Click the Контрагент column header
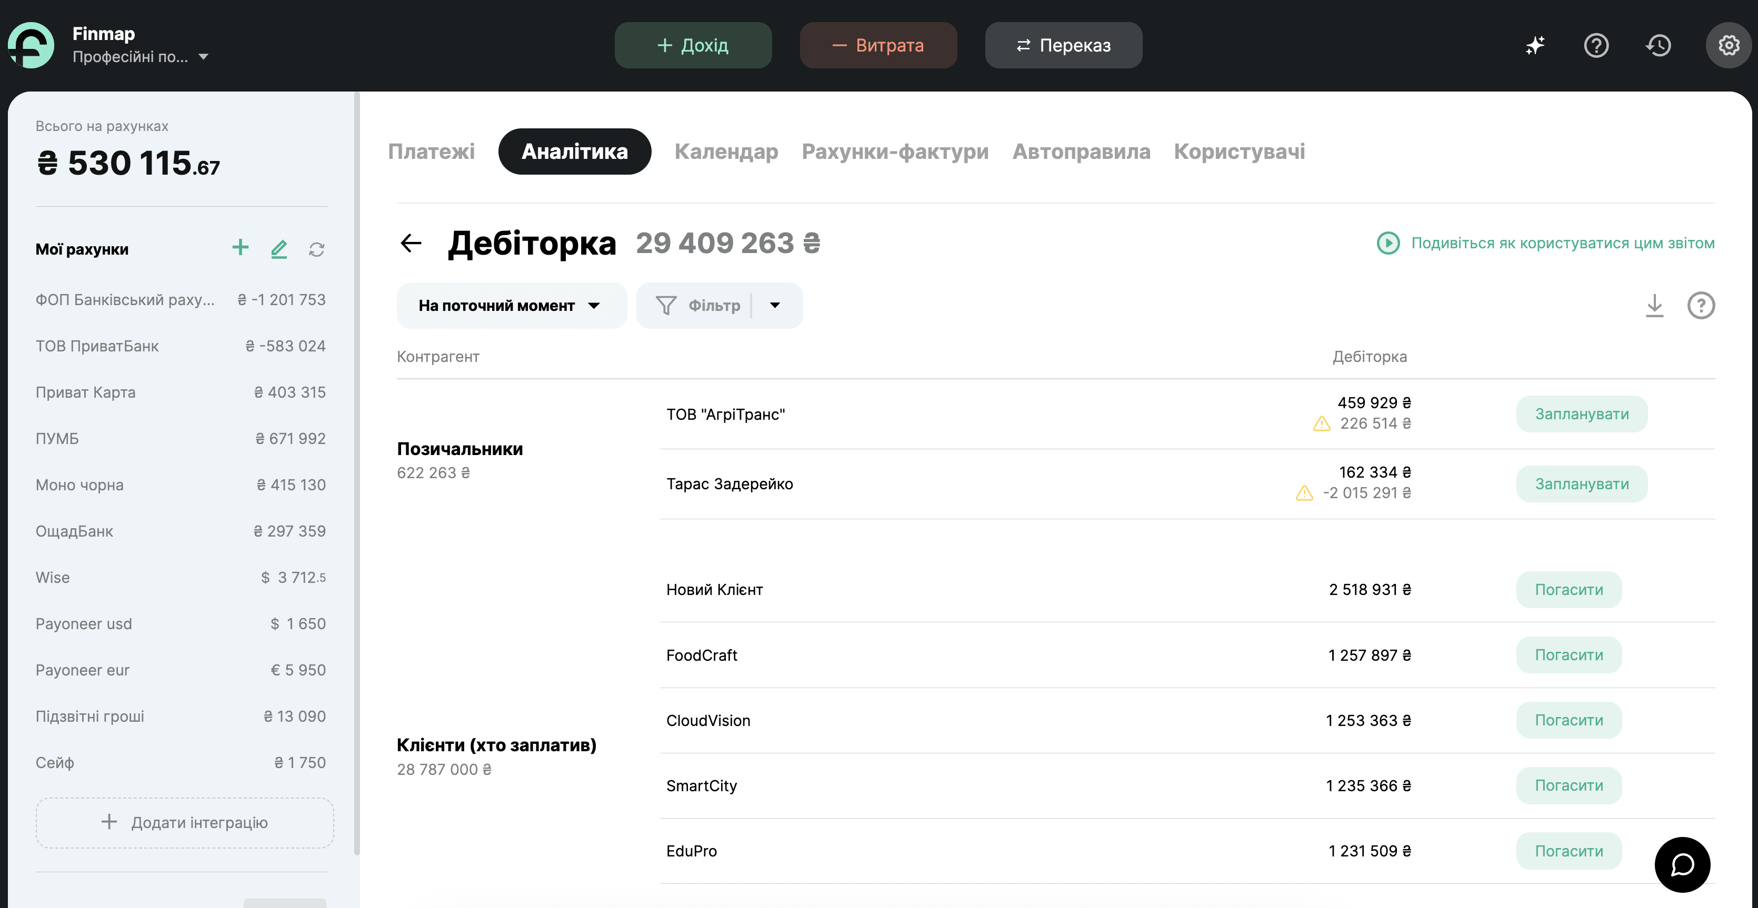1758x908 pixels. tap(438, 357)
